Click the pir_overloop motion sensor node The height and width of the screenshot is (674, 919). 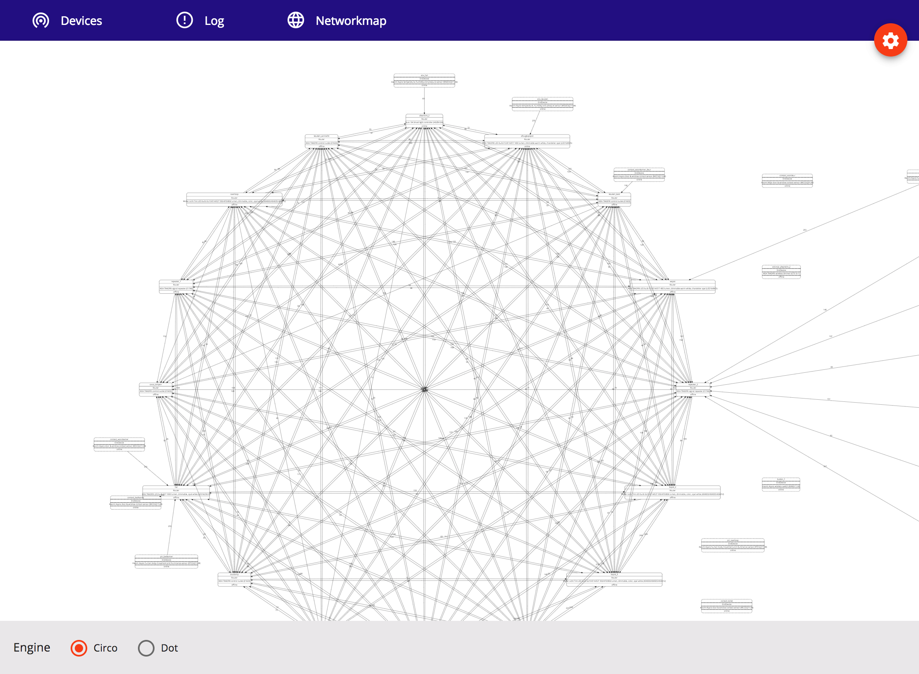(x=732, y=545)
